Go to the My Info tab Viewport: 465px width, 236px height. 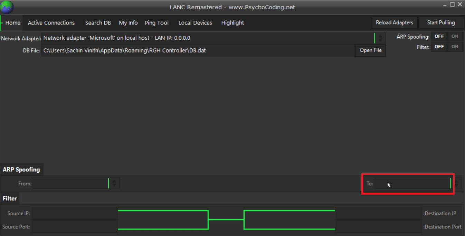(128, 23)
